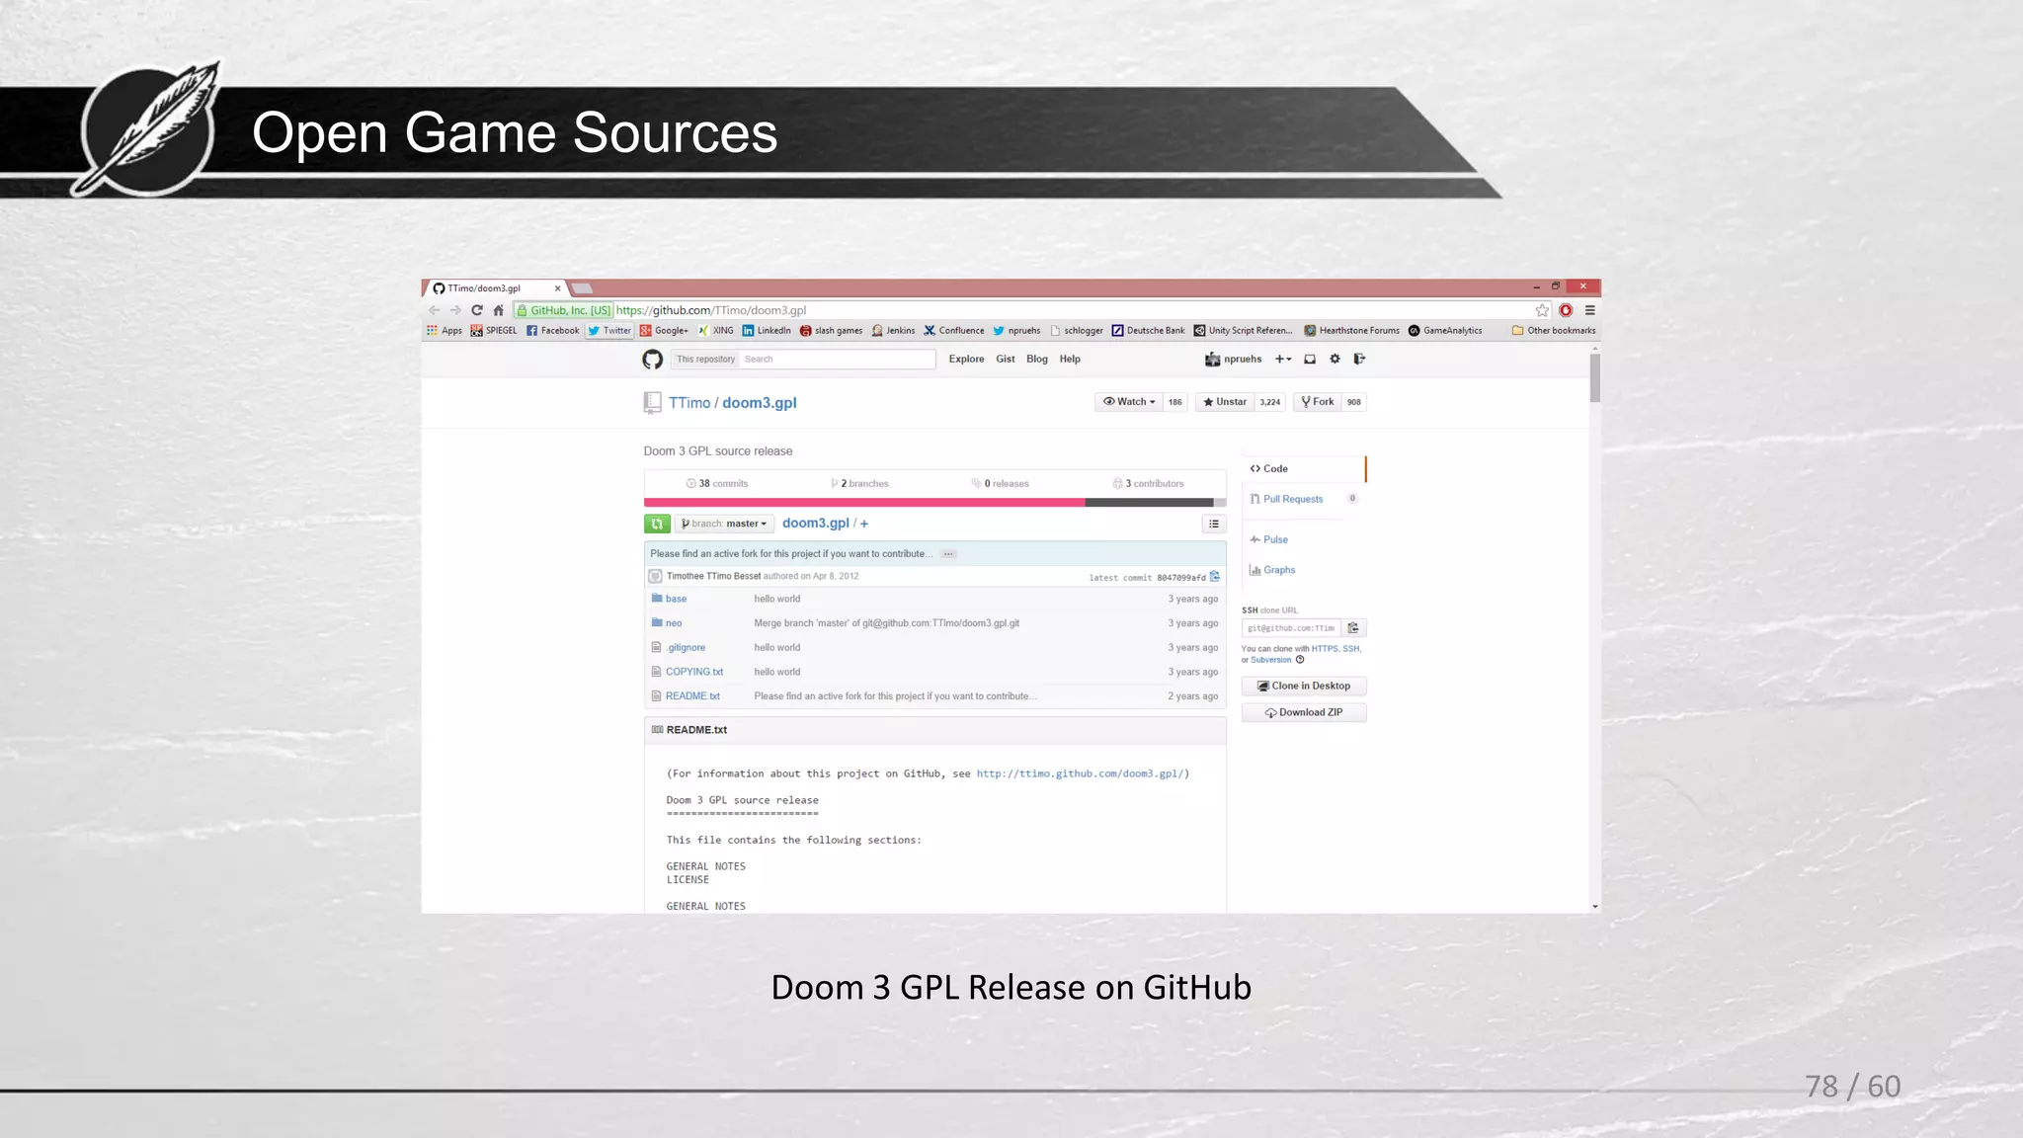
Task: Open the Apps bookmarks shortcut
Action: tap(445, 331)
